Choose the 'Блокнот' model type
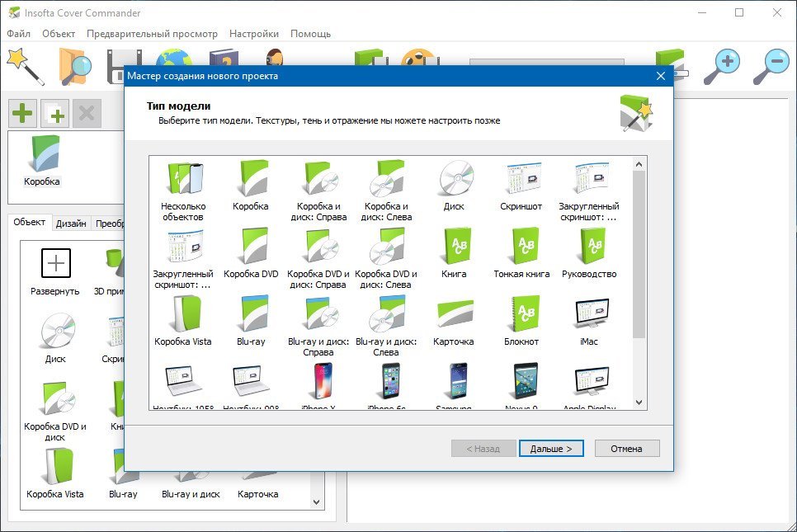797x532 pixels. click(x=521, y=322)
